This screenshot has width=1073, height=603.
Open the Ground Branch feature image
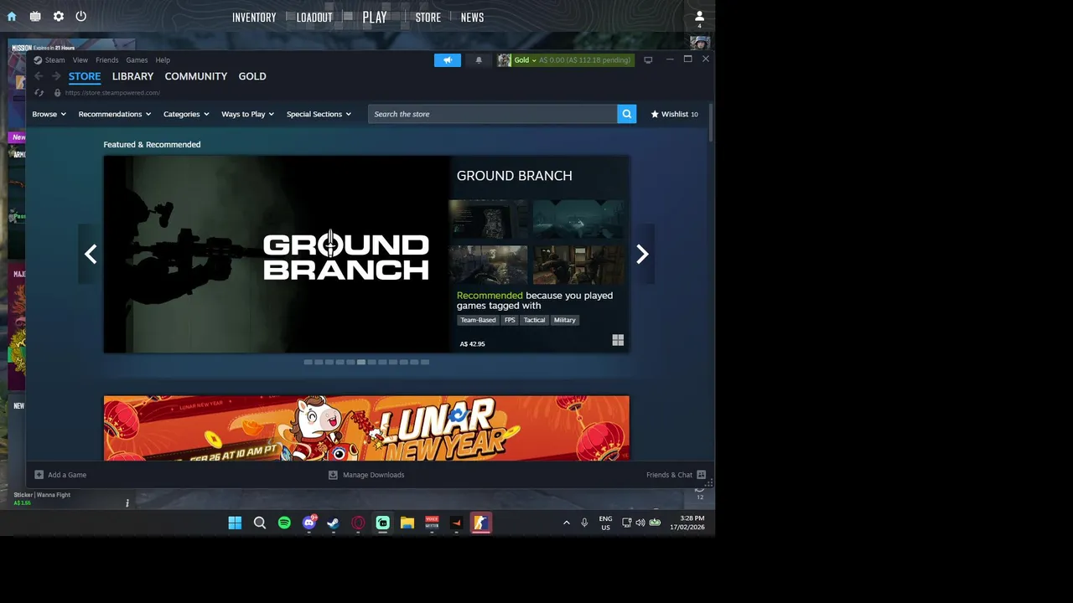(277, 254)
